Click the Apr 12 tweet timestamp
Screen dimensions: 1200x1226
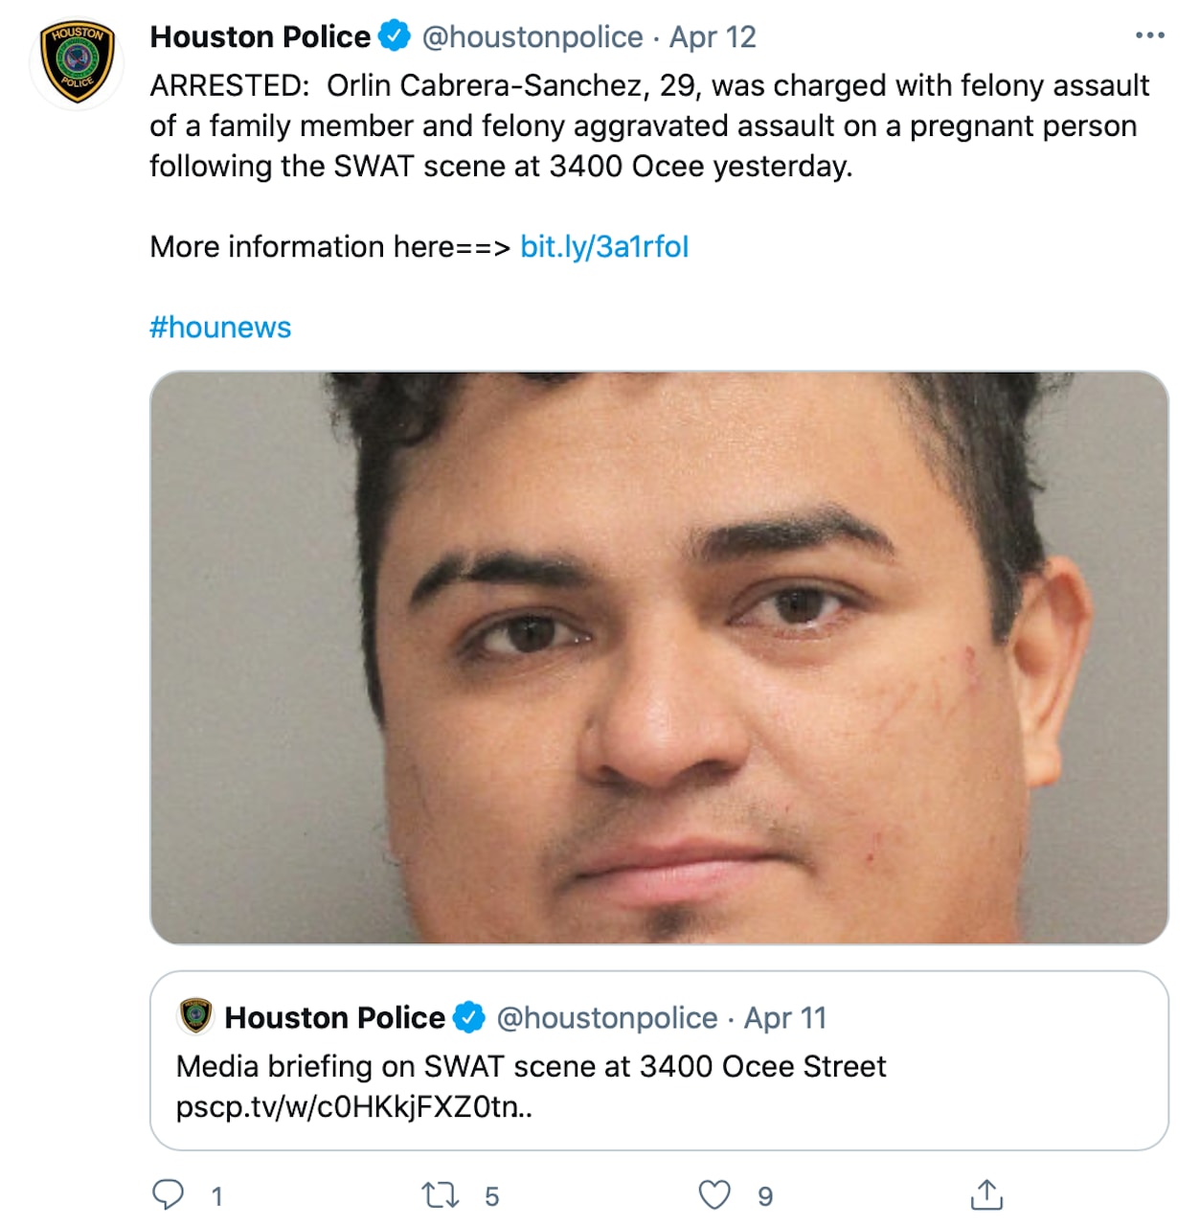713,36
